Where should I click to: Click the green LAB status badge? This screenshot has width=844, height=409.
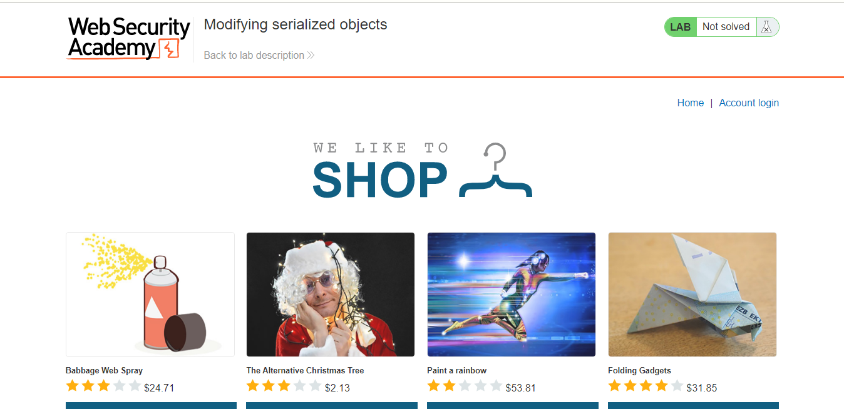pyautogui.click(x=681, y=27)
